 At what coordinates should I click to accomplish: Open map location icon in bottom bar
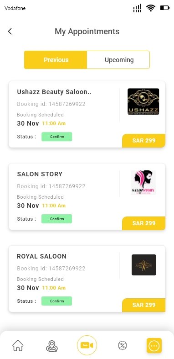[x=52, y=346]
